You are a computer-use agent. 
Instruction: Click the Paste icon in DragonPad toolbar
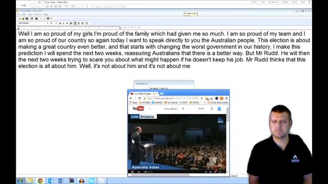point(48,18)
